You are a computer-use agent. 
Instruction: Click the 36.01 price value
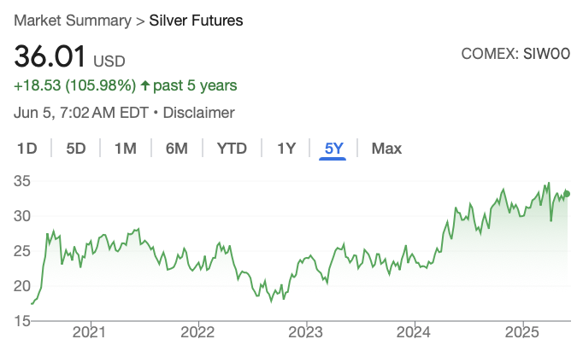[50, 58]
